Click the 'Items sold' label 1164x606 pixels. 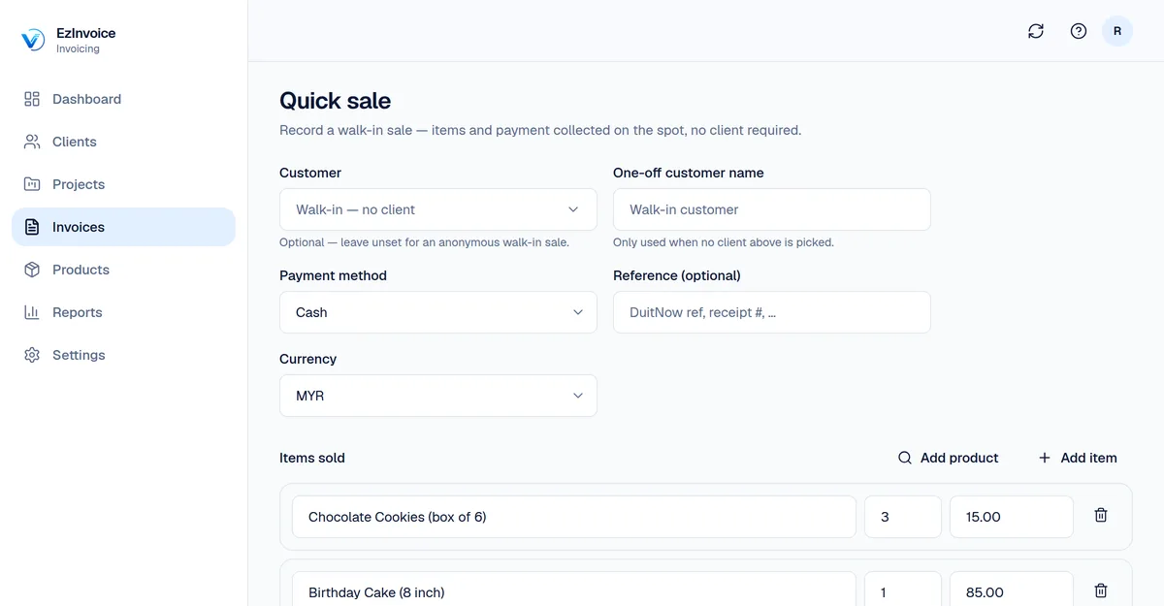click(312, 458)
